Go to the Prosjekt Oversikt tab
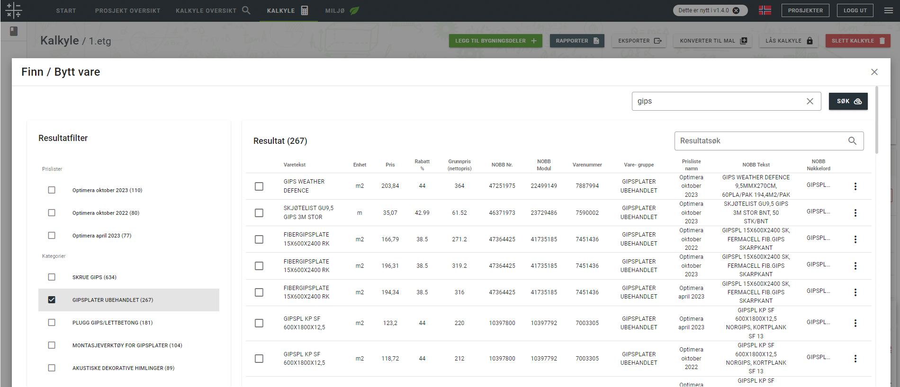900x387 pixels. pos(127,10)
